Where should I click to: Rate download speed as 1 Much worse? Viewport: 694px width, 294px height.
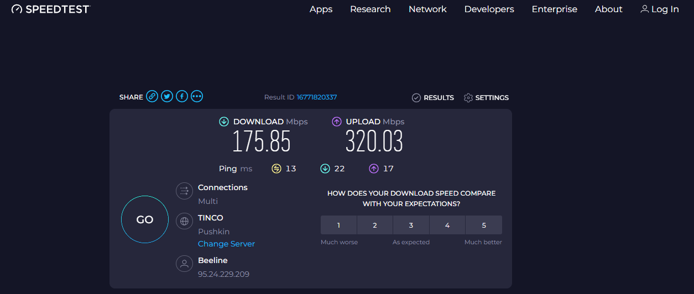339,225
